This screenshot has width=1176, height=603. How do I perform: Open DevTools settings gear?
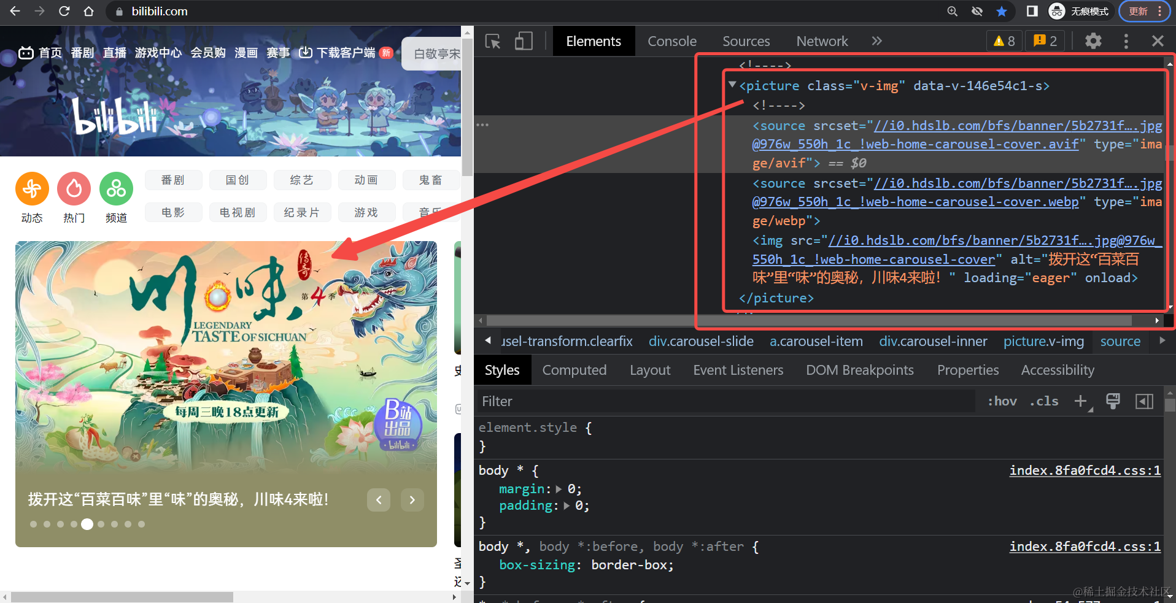click(1093, 41)
